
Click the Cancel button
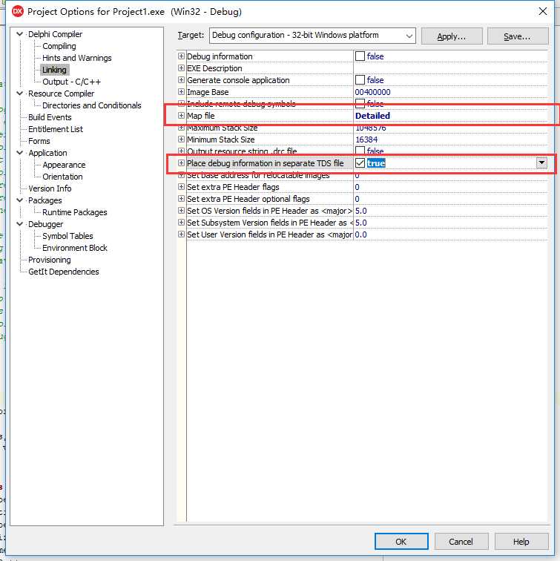[461, 541]
